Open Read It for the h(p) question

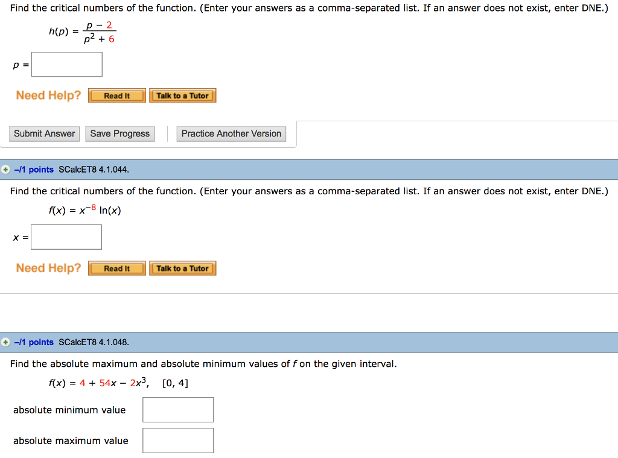(117, 96)
